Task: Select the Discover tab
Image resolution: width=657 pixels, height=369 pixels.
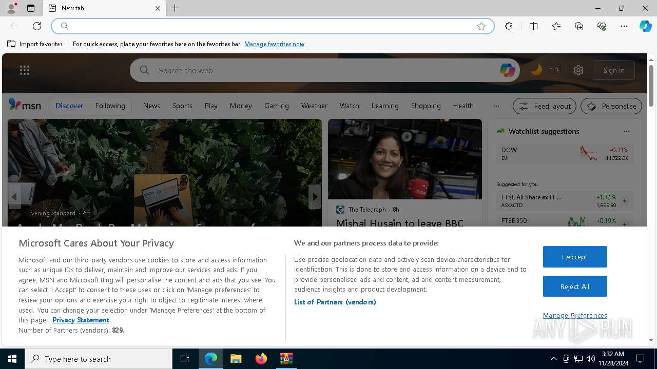Action: [69, 106]
